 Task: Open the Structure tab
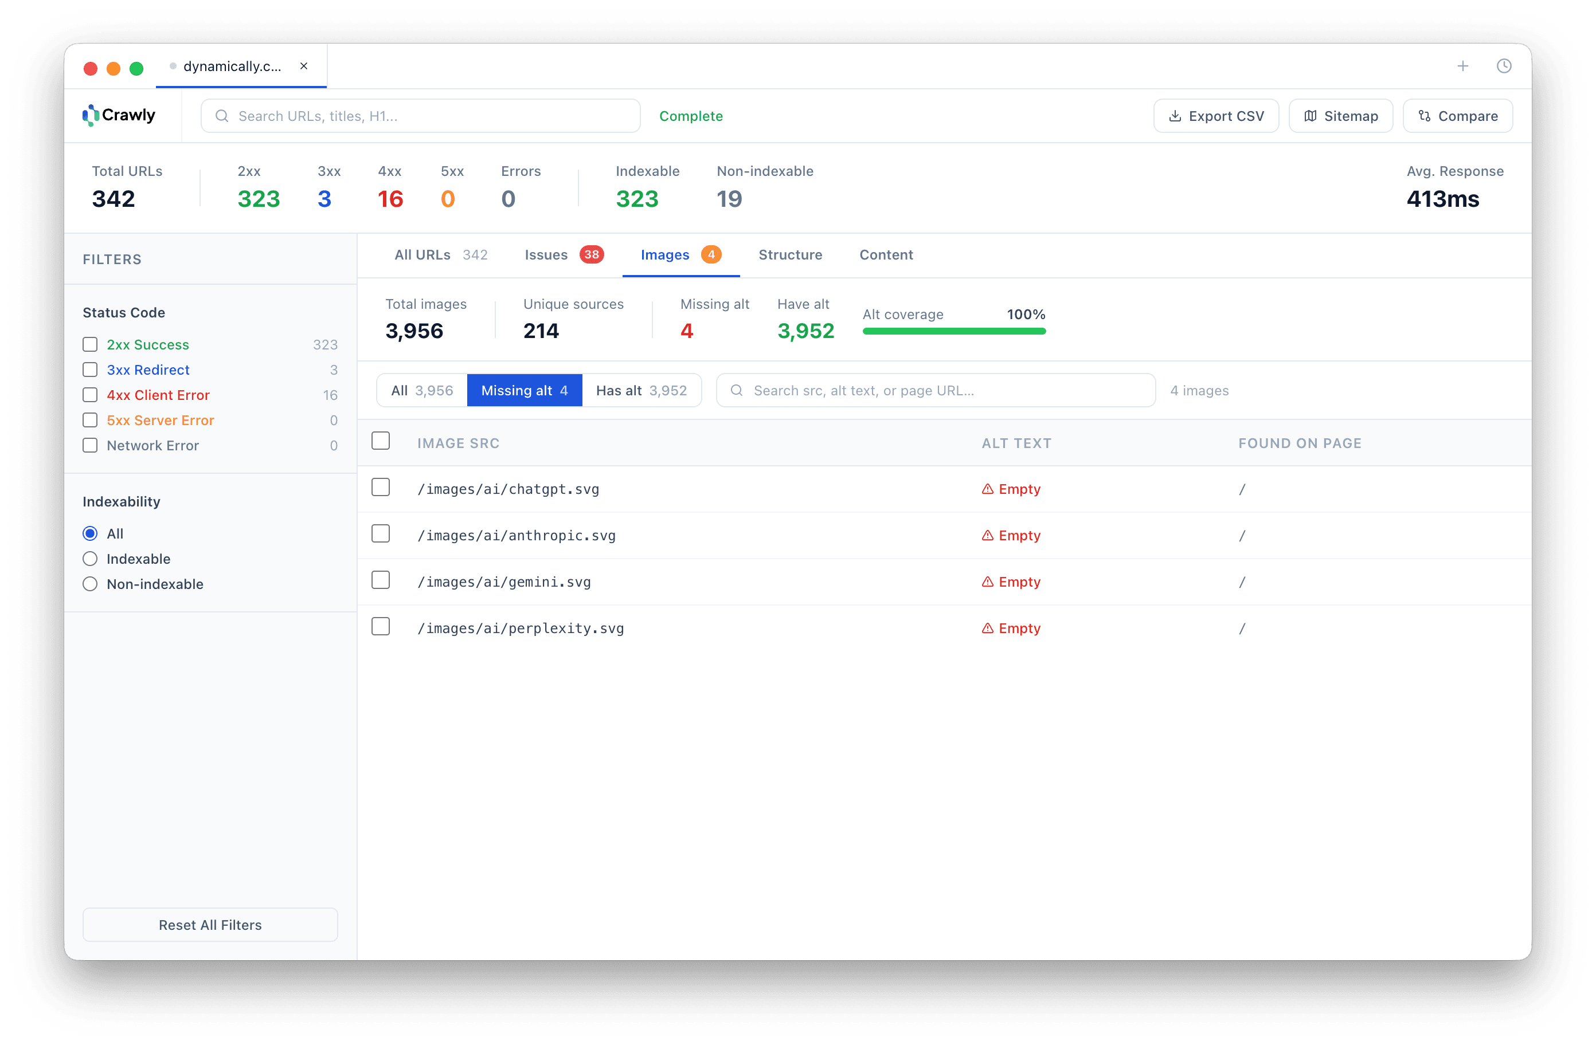[790, 255]
